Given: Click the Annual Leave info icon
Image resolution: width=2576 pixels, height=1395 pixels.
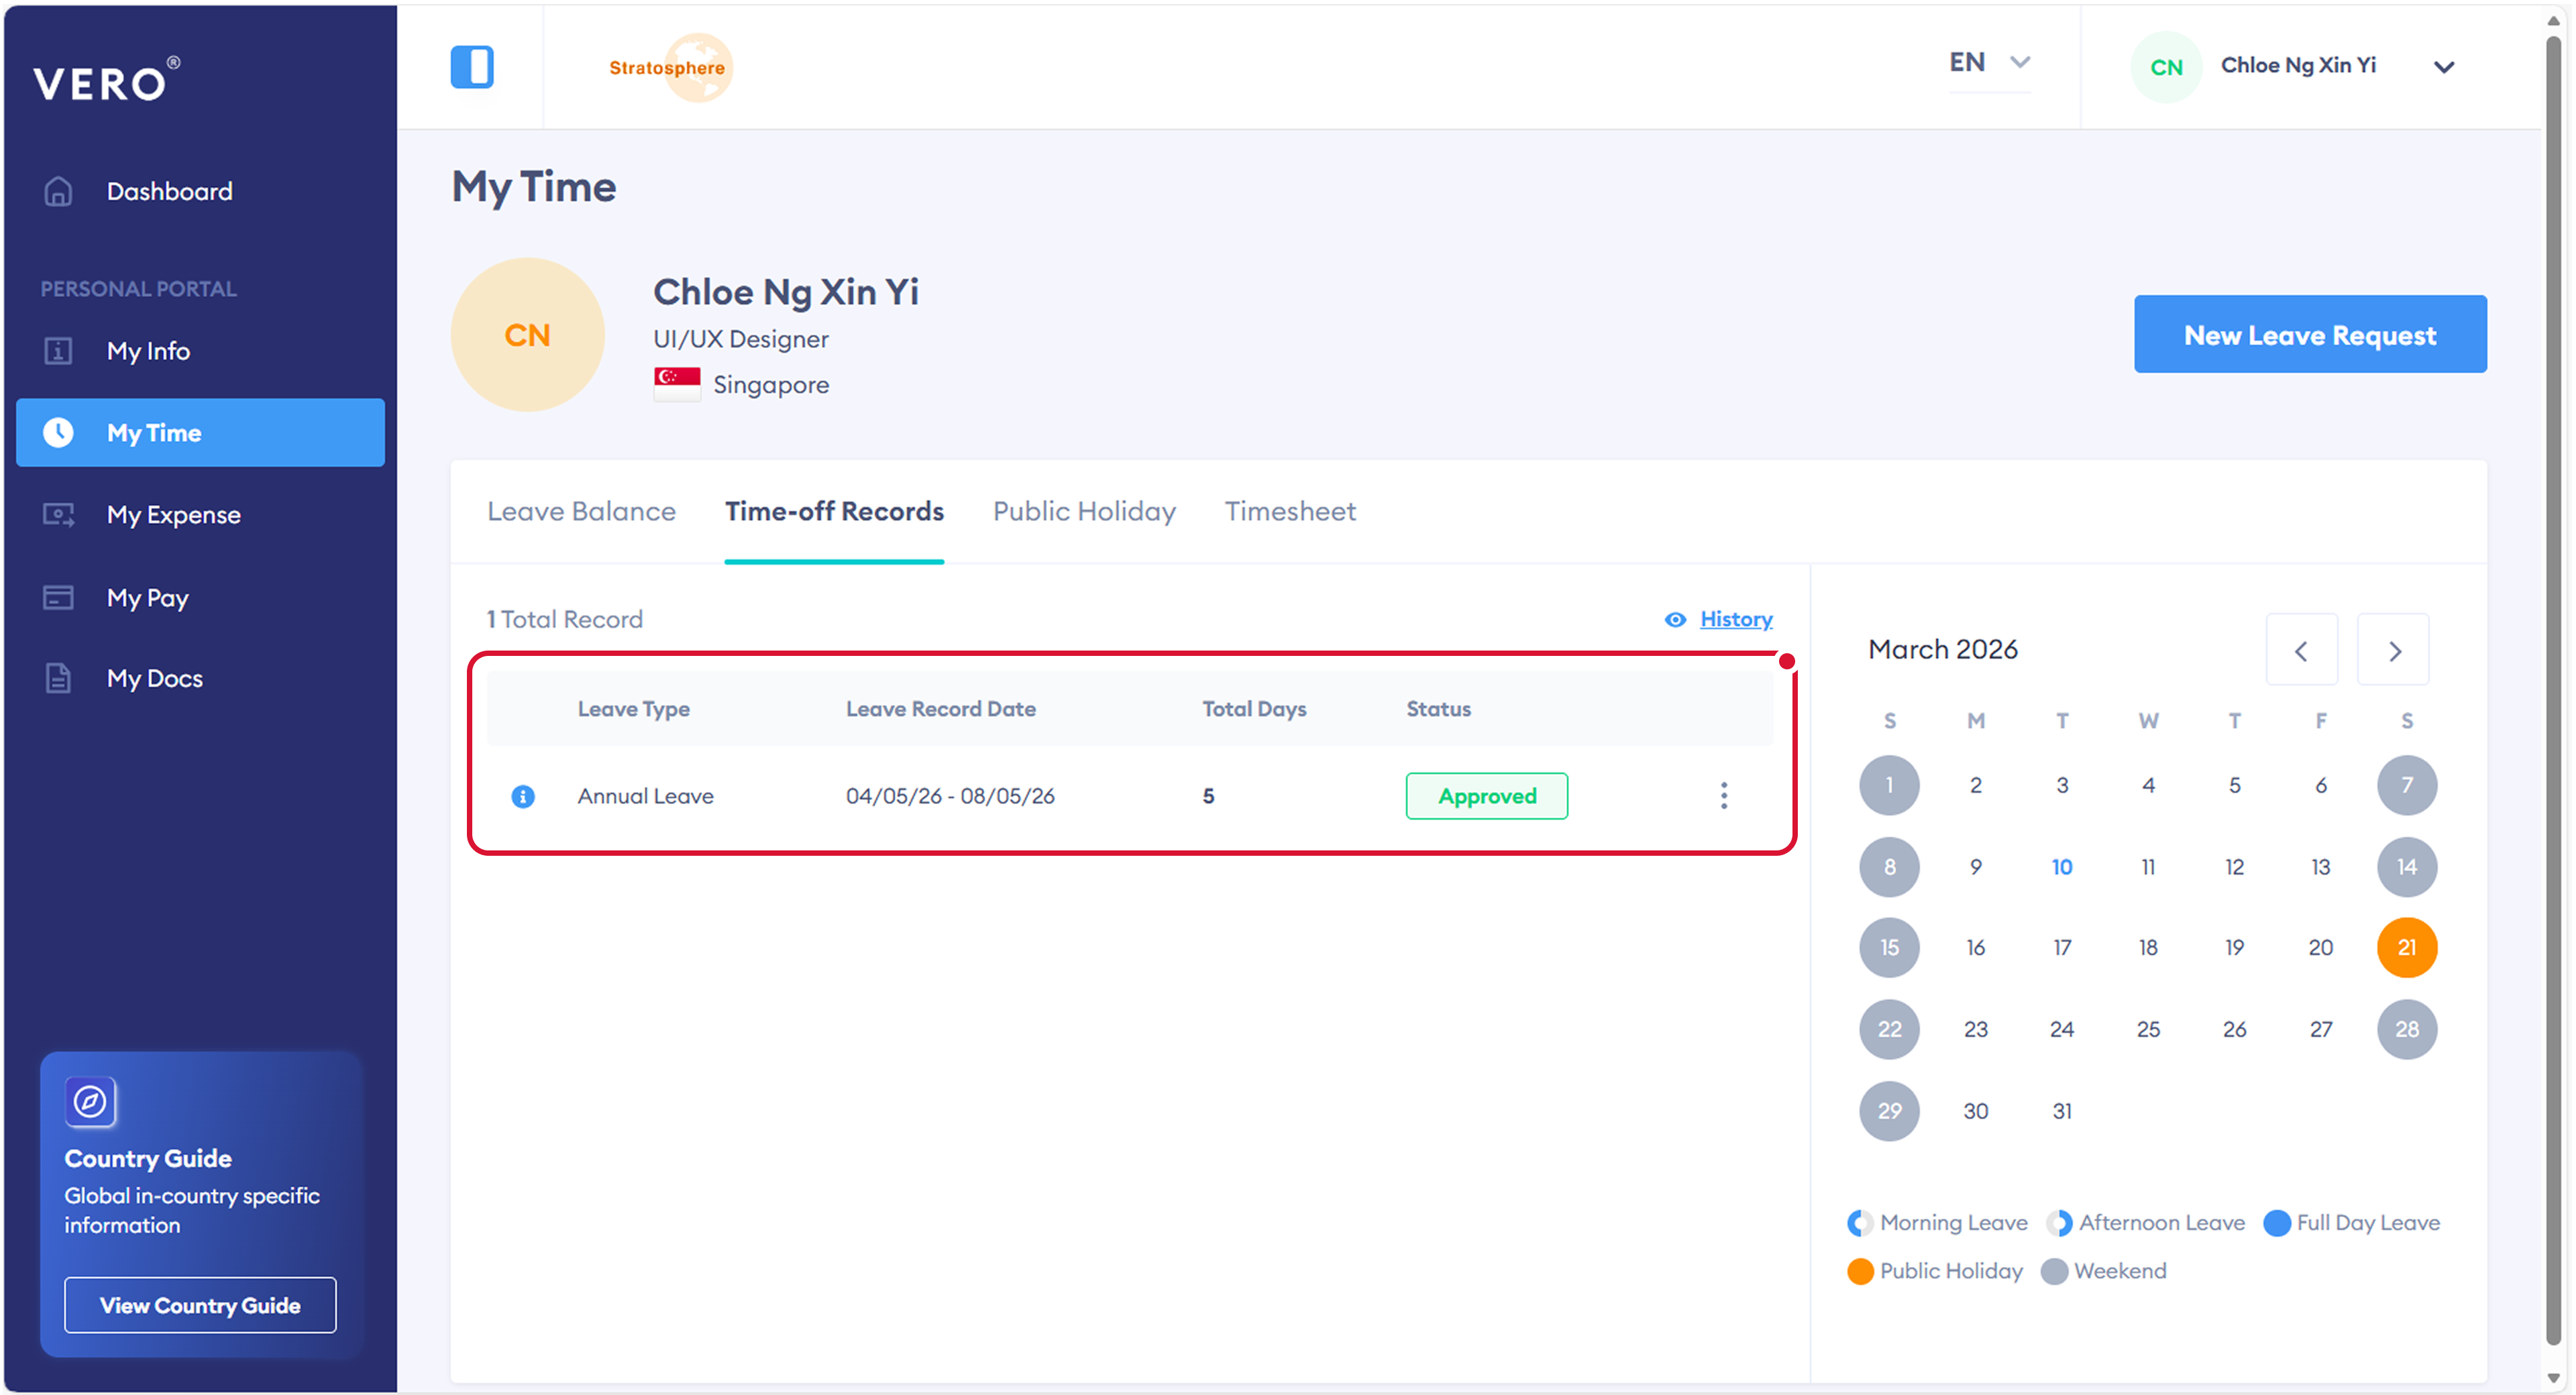Looking at the screenshot, I should pos(522,796).
